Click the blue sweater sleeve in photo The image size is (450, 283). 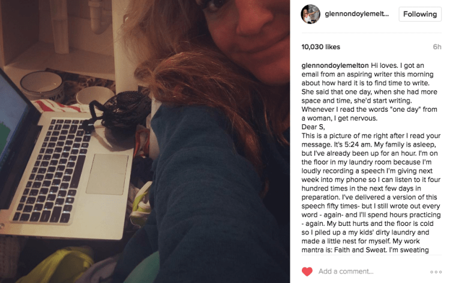206,187
